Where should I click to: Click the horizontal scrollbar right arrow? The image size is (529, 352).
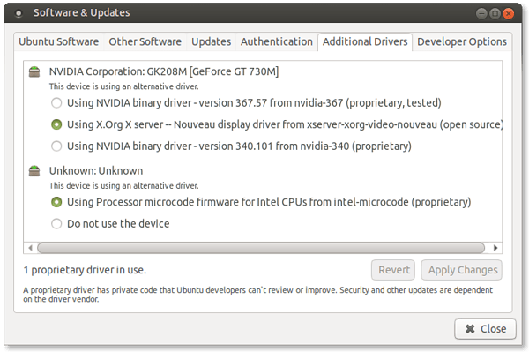click(495, 248)
